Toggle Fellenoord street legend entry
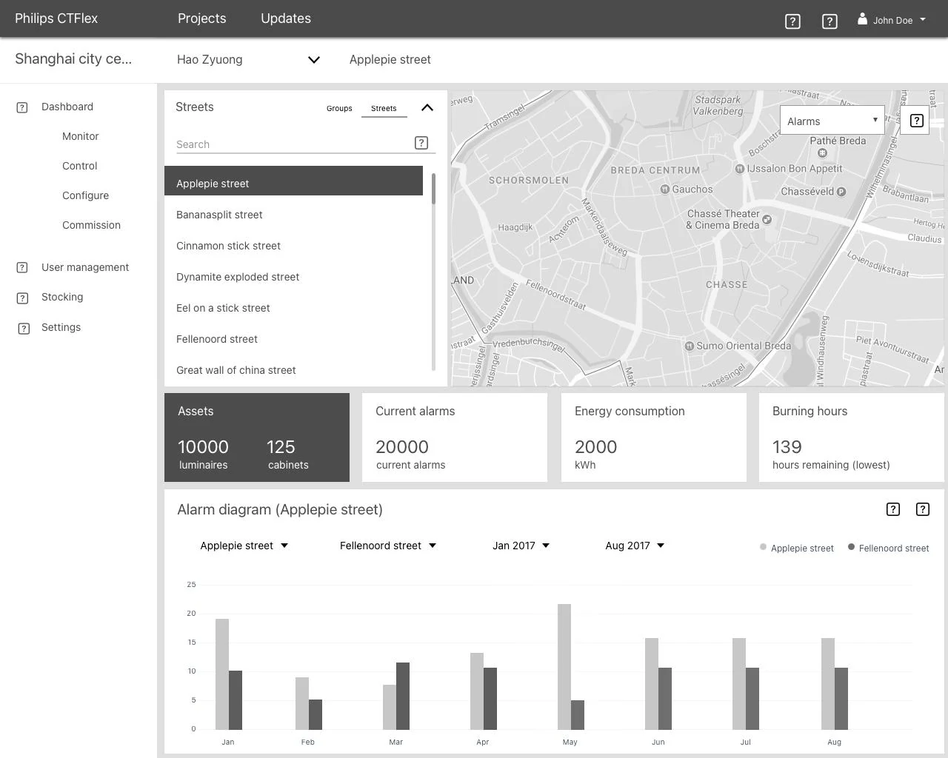948x758 pixels. click(889, 548)
